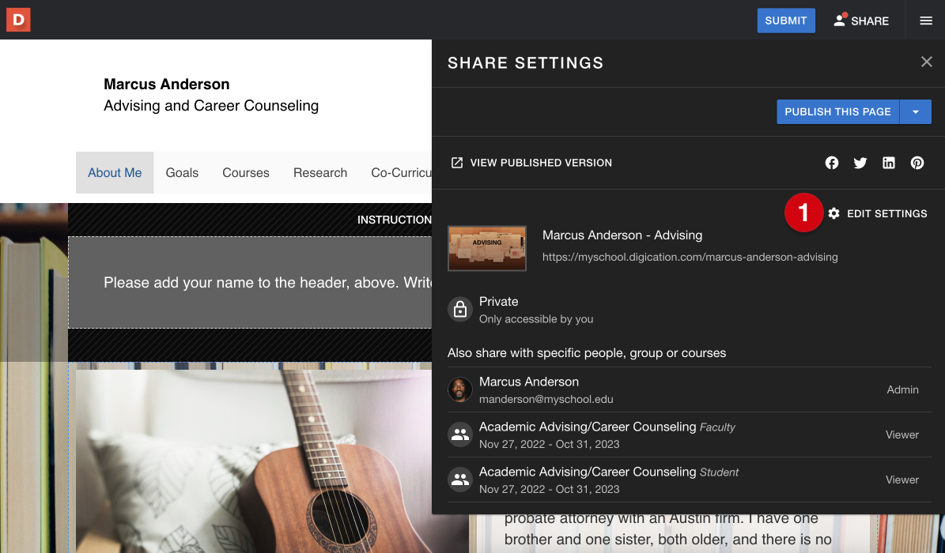Share to Twitter
The width and height of the screenshot is (945, 553).
pyautogui.click(x=860, y=163)
